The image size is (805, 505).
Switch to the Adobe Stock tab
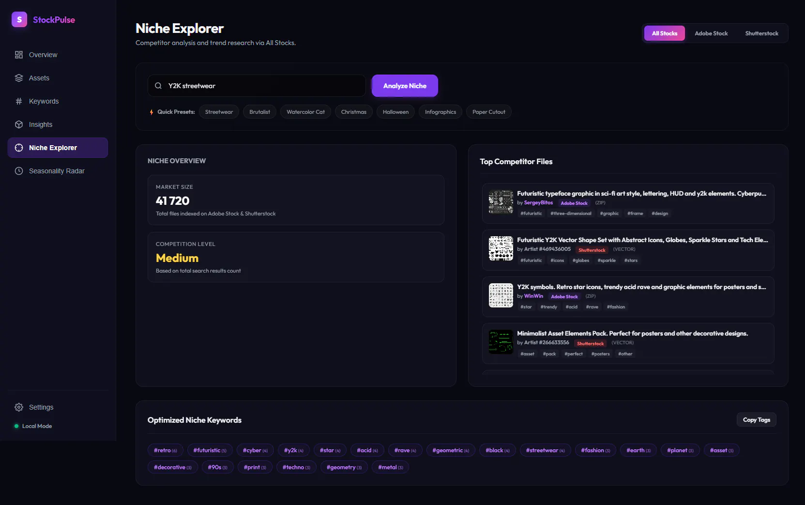711,33
